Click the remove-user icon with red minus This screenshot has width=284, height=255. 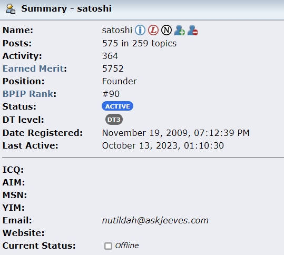[193, 30]
